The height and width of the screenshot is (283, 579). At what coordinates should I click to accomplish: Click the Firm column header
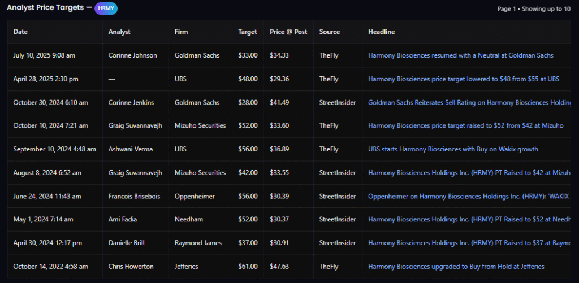(181, 32)
